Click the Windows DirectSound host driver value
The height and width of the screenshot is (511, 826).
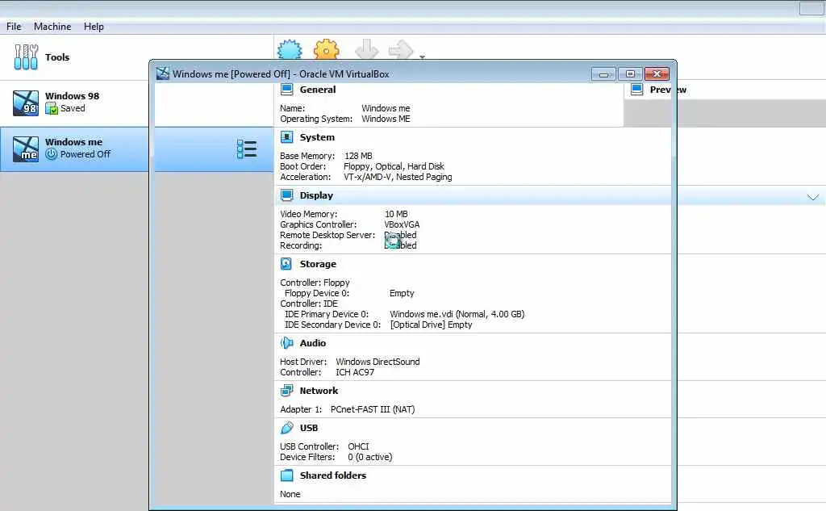point(378,361)
